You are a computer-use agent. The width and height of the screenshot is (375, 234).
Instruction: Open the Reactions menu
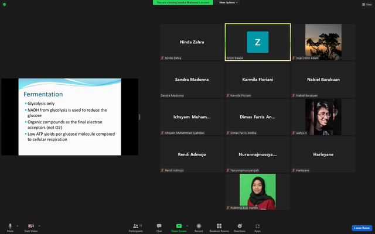240,228
